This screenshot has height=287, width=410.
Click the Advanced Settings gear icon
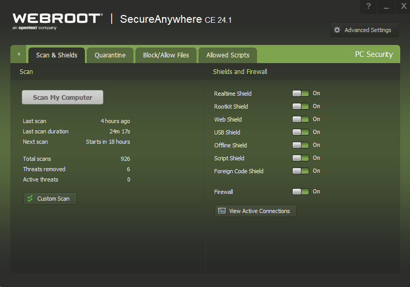338,30
